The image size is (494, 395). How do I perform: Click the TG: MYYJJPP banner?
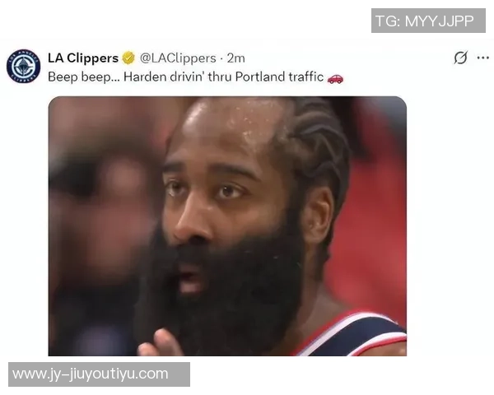click(x=428, y=21)
